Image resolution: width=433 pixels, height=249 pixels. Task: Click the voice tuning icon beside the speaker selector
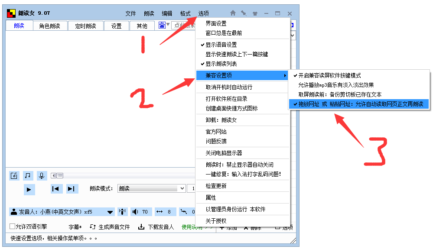122,212
